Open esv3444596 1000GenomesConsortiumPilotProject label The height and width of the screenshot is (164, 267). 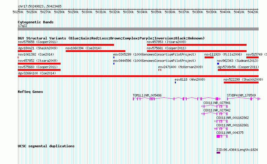pyautogui.click(x=154, y=61)
